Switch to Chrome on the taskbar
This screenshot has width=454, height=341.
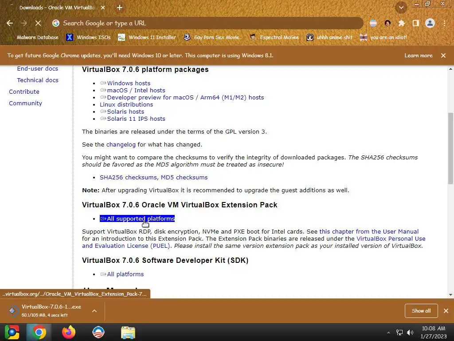pyautogui.click(x=39, y=332)
